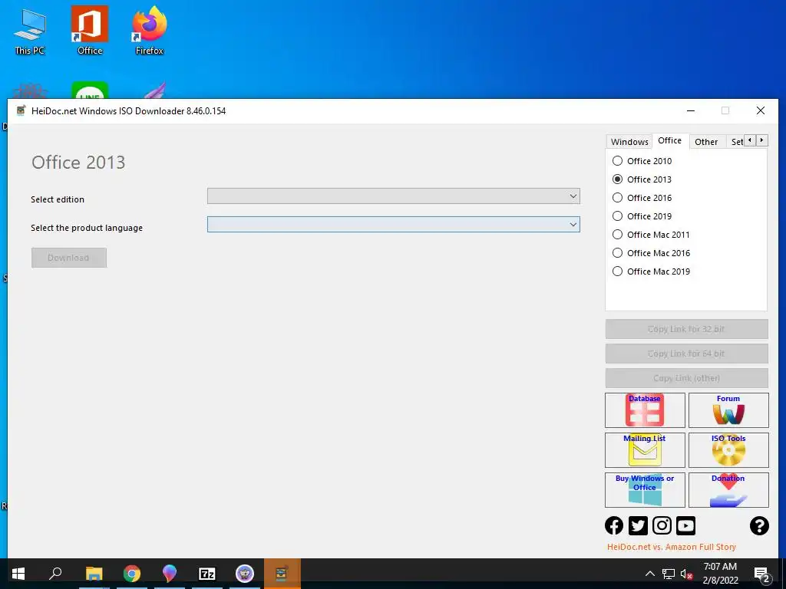Visit the Facebook page icon
786x589 pixels.
614,525
